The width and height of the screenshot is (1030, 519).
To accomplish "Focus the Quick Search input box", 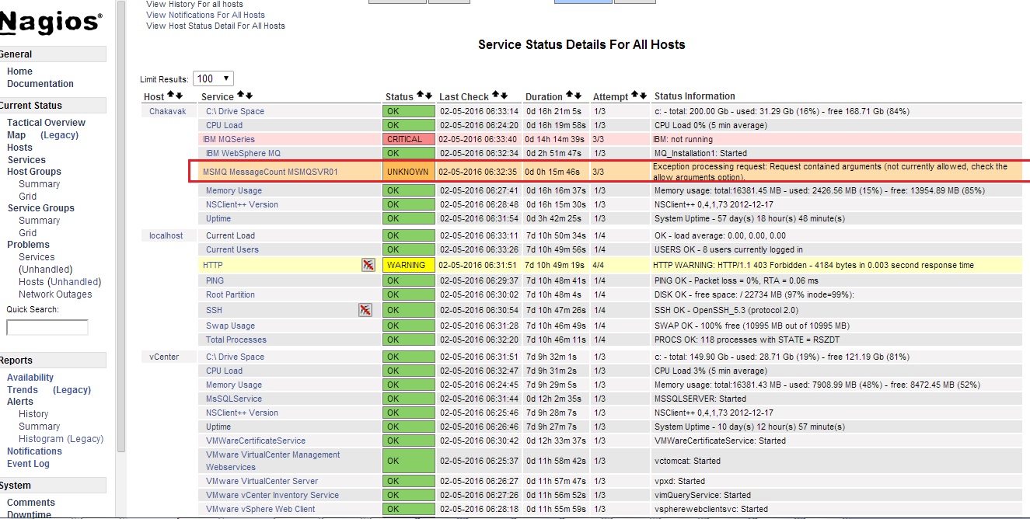I will pos(47,328).
